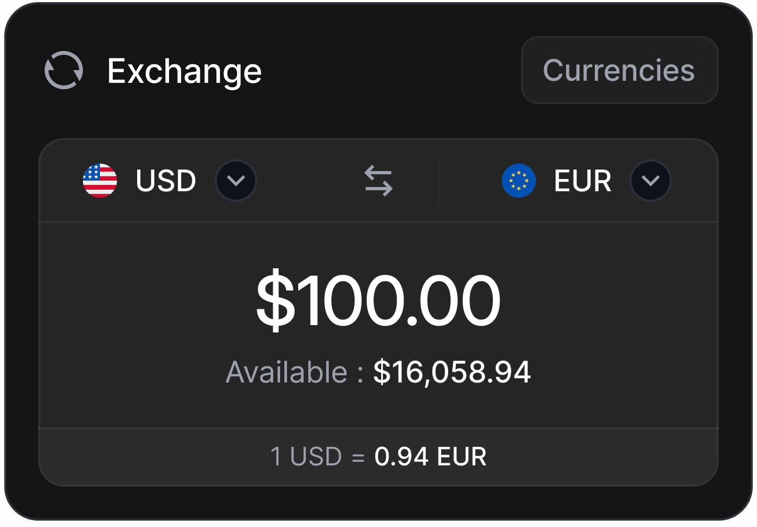Focus the $100.00 amount field
The height and width of the screenshot is (527, 757).
coord(378,300)
